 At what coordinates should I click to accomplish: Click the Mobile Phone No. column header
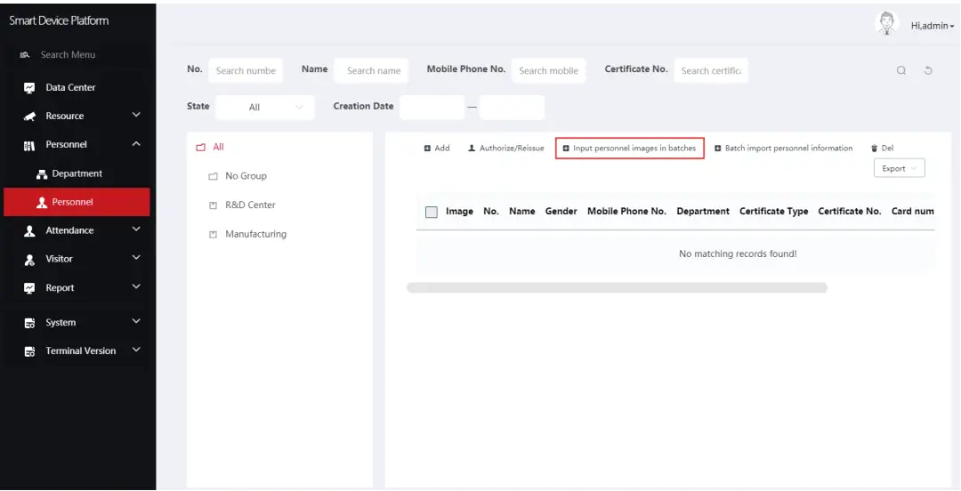[626, 212]
